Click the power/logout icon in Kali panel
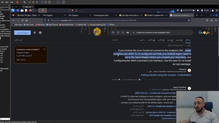Viewport: 219px width, 123px height. 217,11
